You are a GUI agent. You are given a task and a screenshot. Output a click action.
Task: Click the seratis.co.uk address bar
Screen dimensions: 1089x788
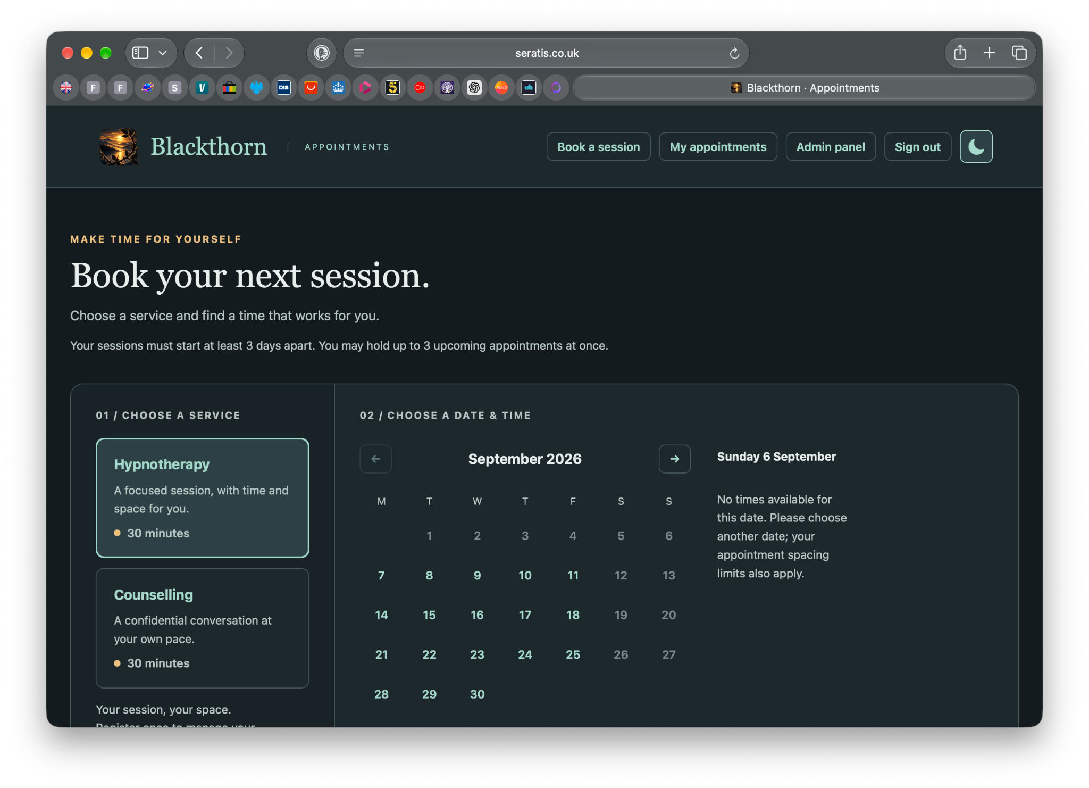547,53
